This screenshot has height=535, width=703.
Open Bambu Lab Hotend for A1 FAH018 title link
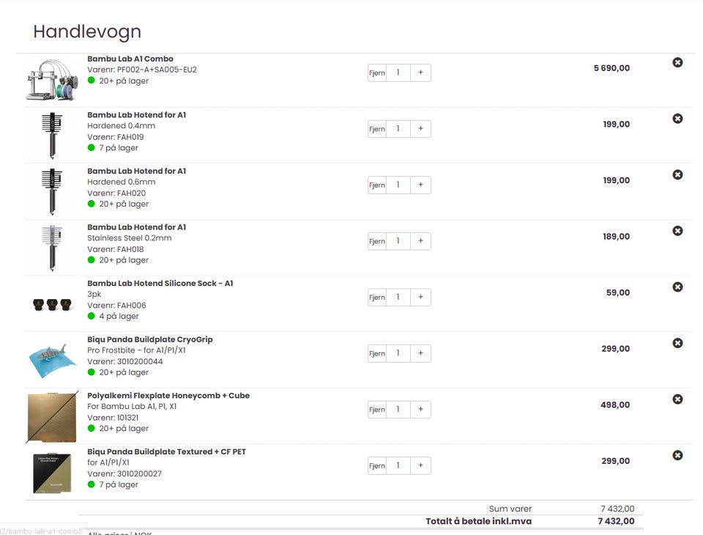pos(136,227)
